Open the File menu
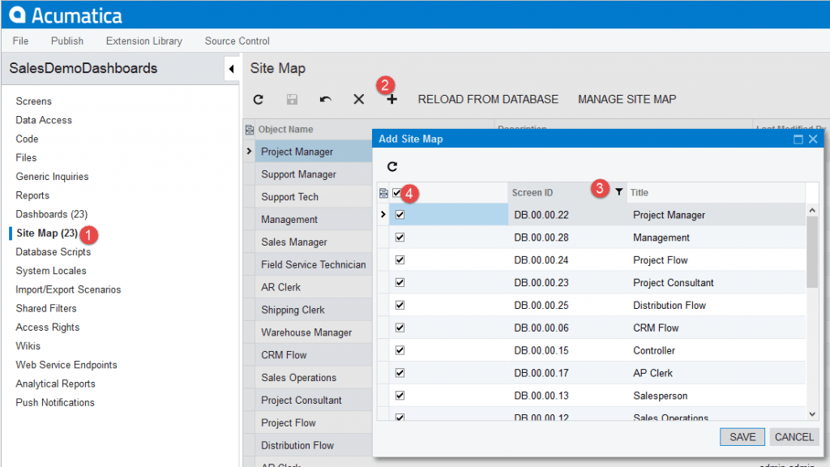This screenshot has height=467, width=830. click(x=20, y=41)
